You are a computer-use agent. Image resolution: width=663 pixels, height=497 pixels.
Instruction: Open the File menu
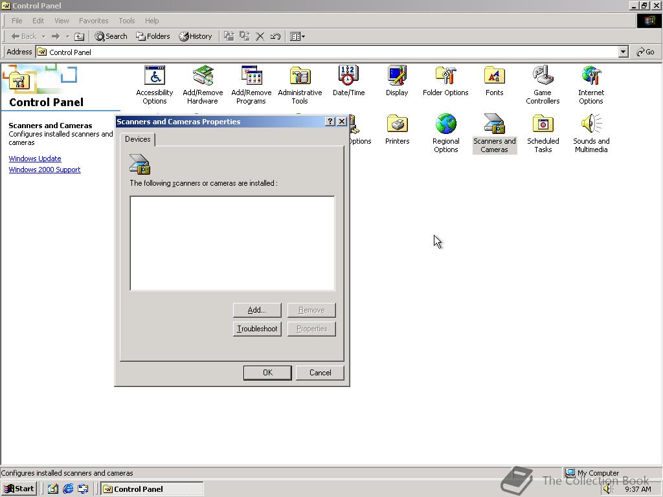click(17, 20)
